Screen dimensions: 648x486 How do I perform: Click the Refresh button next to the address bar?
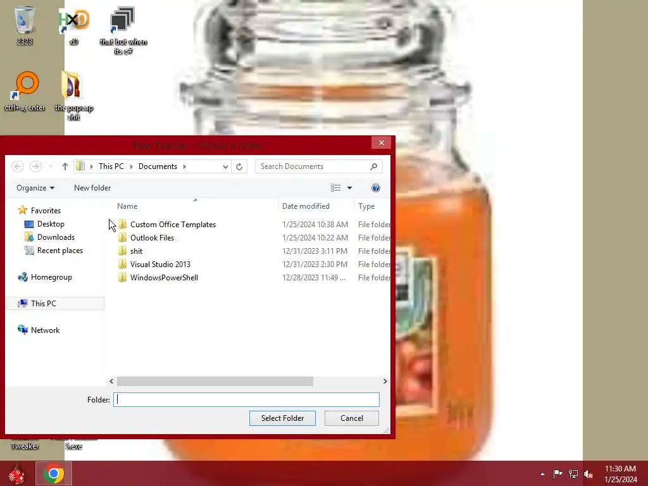click(239, 166)
